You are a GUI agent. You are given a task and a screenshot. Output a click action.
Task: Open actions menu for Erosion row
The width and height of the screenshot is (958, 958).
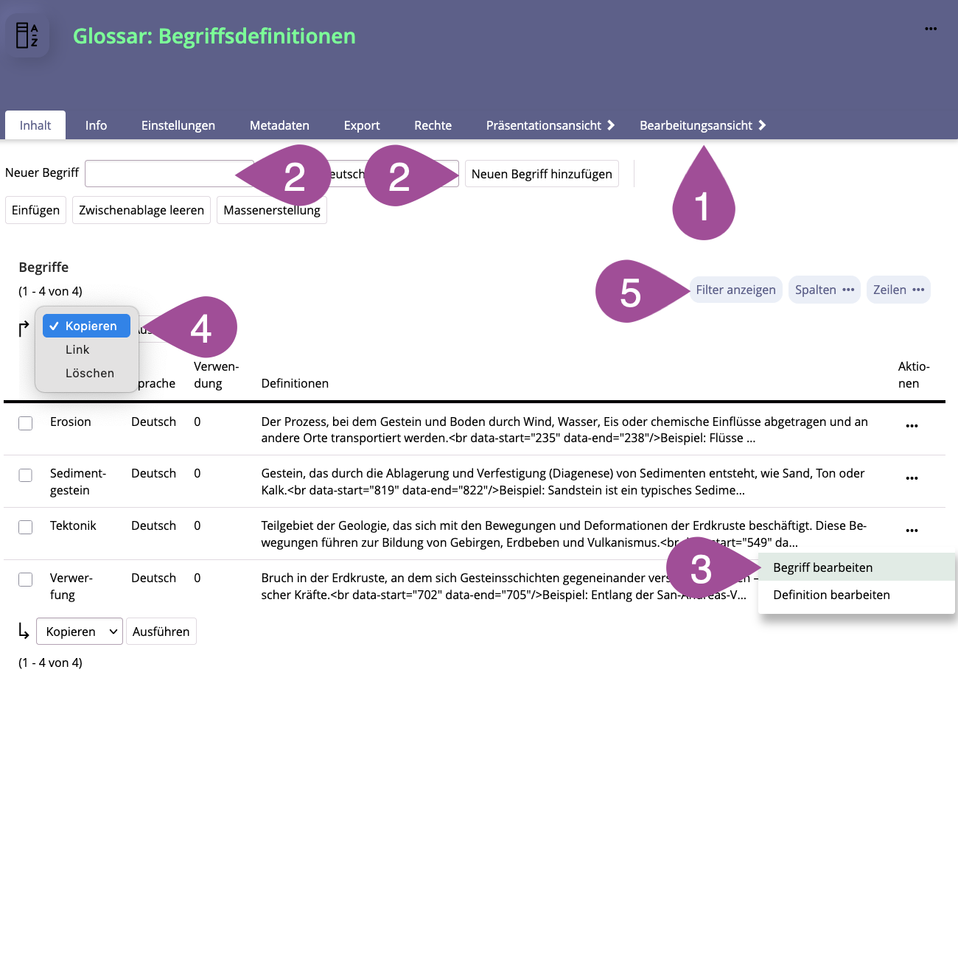pyautogui.click(x=912, y=426)
